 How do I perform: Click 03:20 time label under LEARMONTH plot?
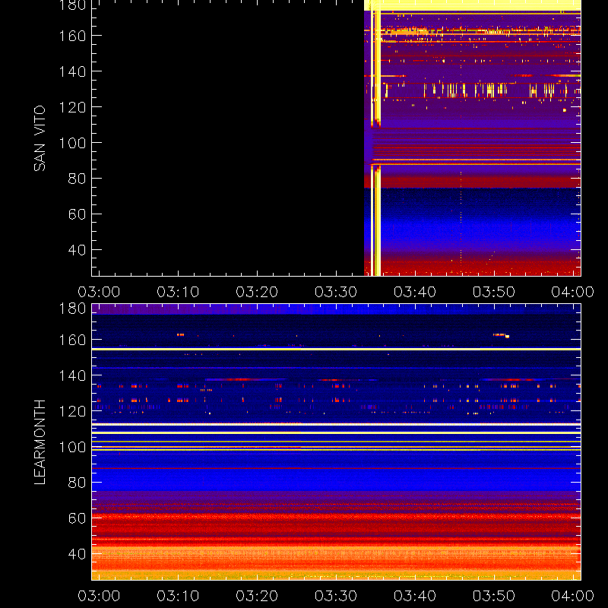tap(257, 596)
